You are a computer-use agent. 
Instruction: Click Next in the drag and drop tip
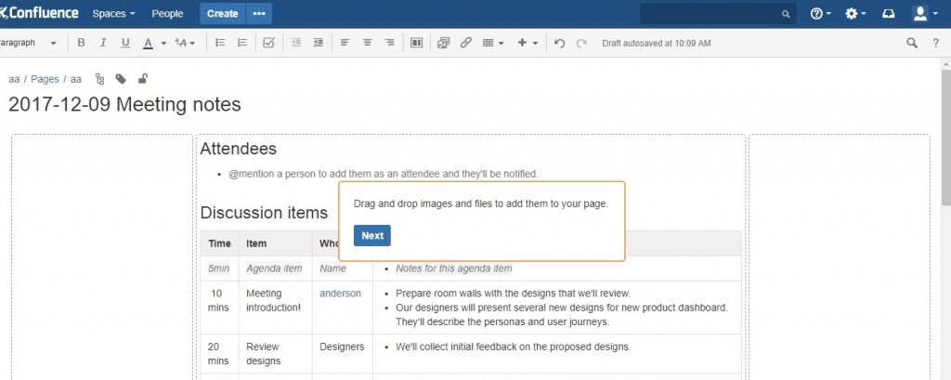point(372,236)
